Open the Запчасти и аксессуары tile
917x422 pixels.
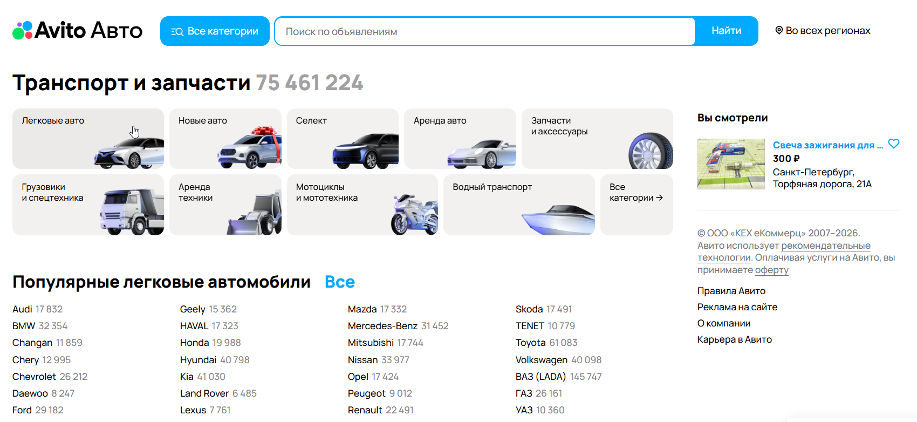[597, 139]
